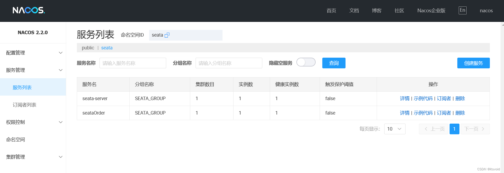Click the 权限控制 sidebar menu label
504x173 pixels.
(x=15, y=122)
